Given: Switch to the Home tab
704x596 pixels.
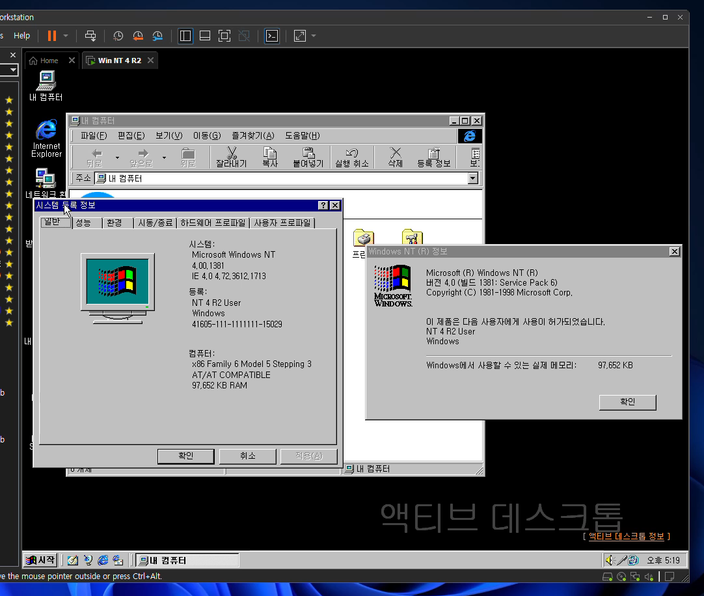Looking at the screenshot, I should coord(49,61).
